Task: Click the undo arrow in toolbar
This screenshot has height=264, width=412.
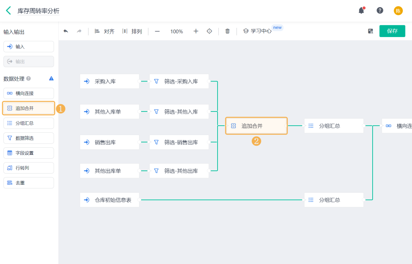Action: click(66, 31)
